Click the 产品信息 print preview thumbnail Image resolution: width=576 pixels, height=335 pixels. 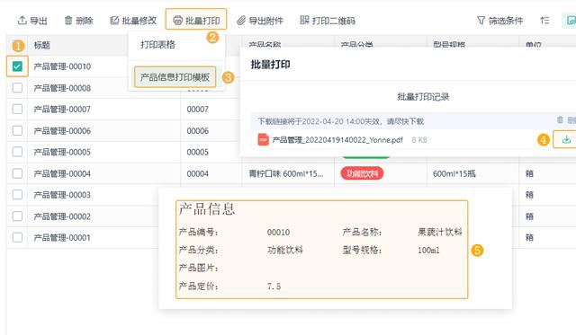coord(322,250)
